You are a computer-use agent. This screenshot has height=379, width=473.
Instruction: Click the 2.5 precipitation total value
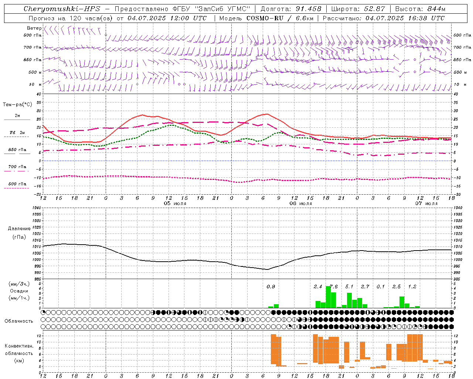397,287
